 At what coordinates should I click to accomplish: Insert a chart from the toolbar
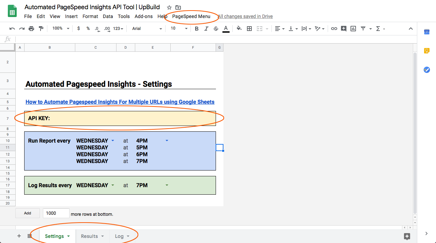(x=353, y=29)
